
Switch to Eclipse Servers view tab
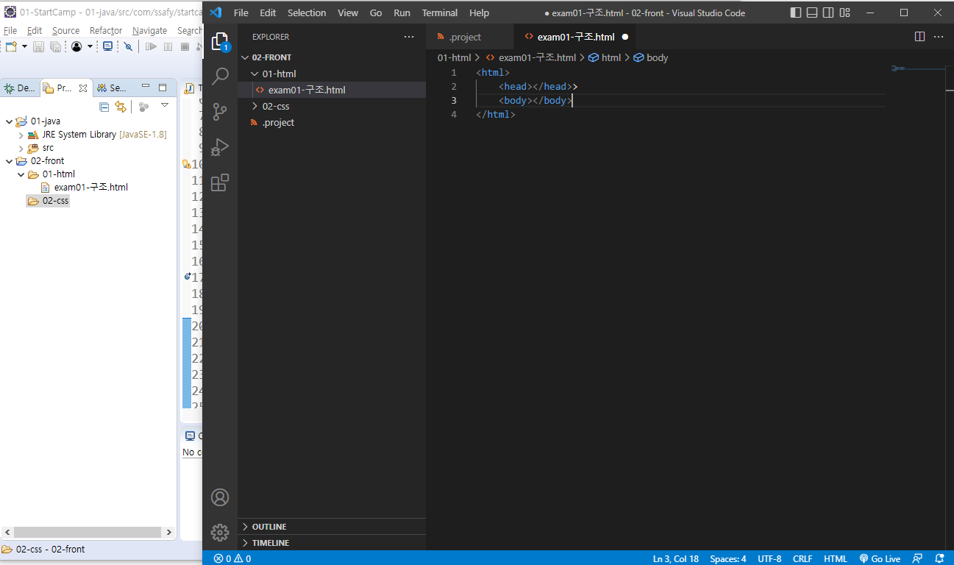[112, 88]
